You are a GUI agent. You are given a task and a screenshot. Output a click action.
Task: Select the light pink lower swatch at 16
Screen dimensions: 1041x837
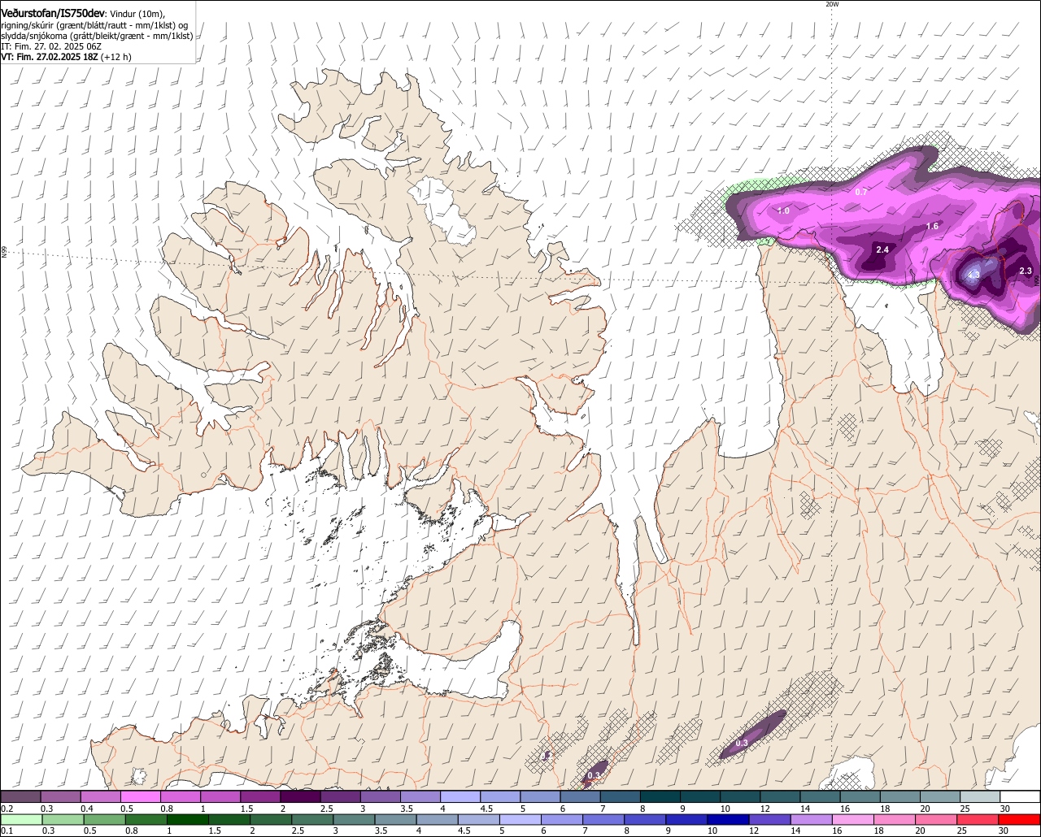[x=853, y=820]
